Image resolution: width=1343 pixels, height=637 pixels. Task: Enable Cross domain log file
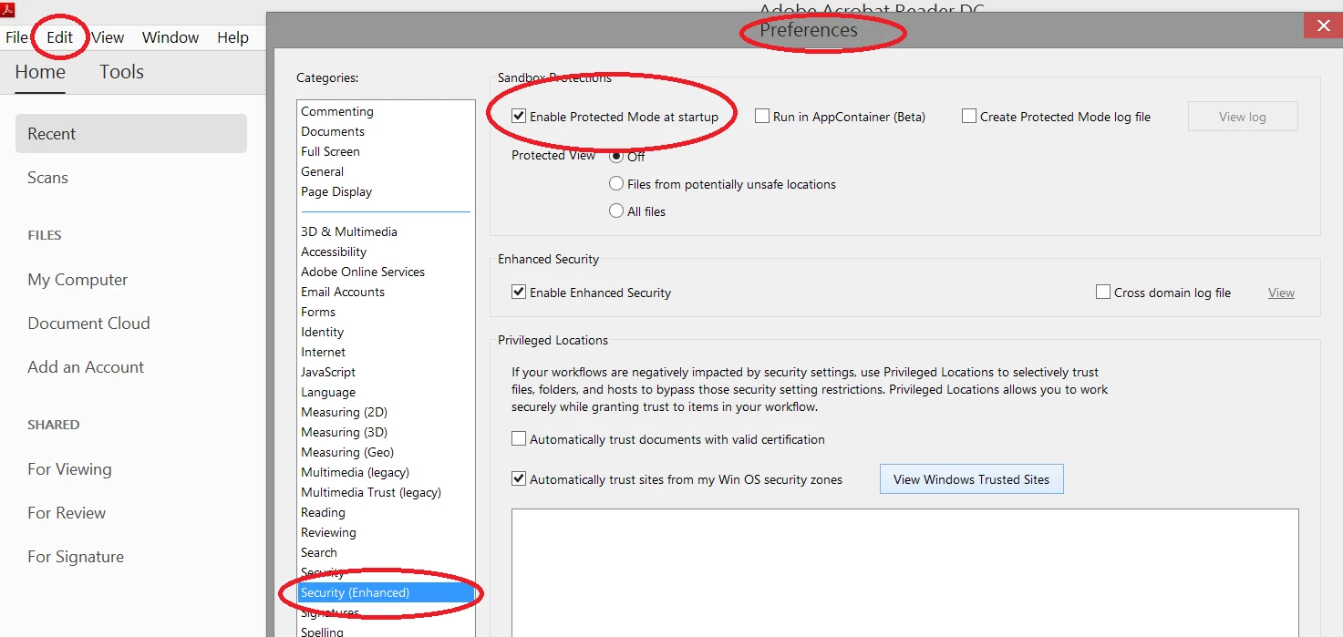[1103, 293]
